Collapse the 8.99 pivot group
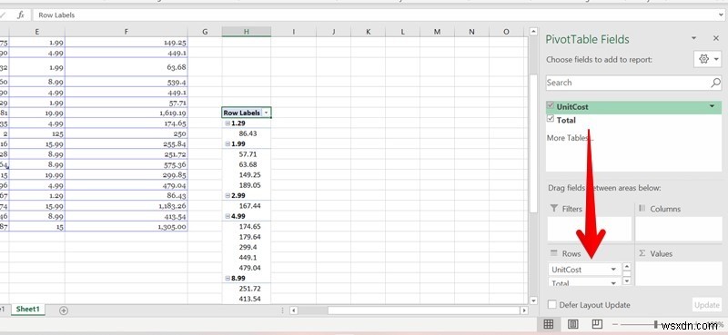This screenshot has height=335, width=728. coord(227,279)
